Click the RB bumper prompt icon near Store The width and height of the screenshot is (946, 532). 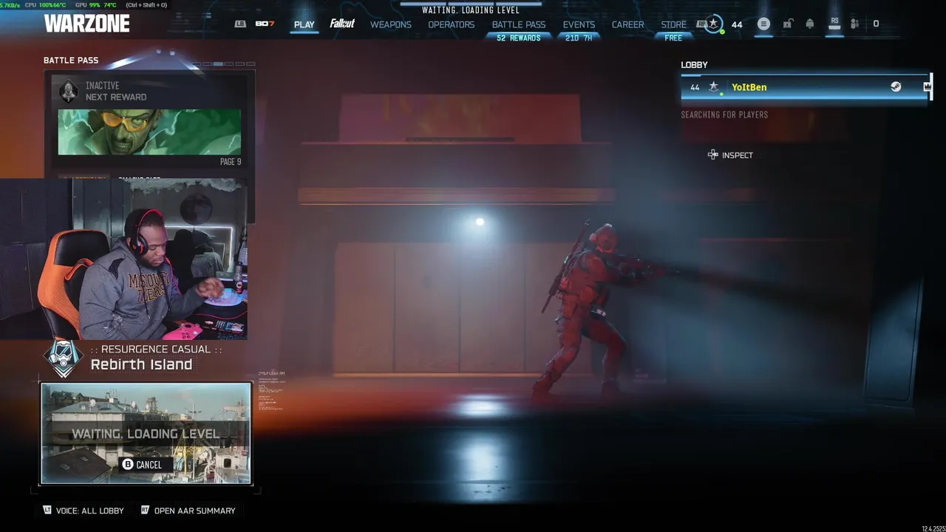coord(701,24)
